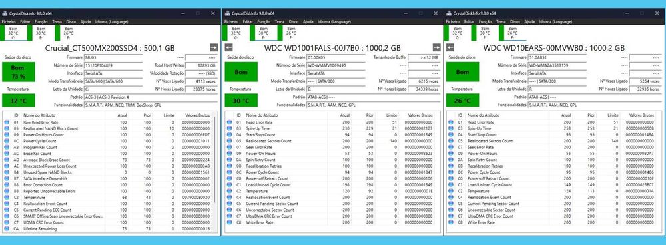This screenshot has width=666, height=245.
Task: Click Uncorrectable Sector Count dot in WD1001FALS window
Action: [x=229, y=210]
